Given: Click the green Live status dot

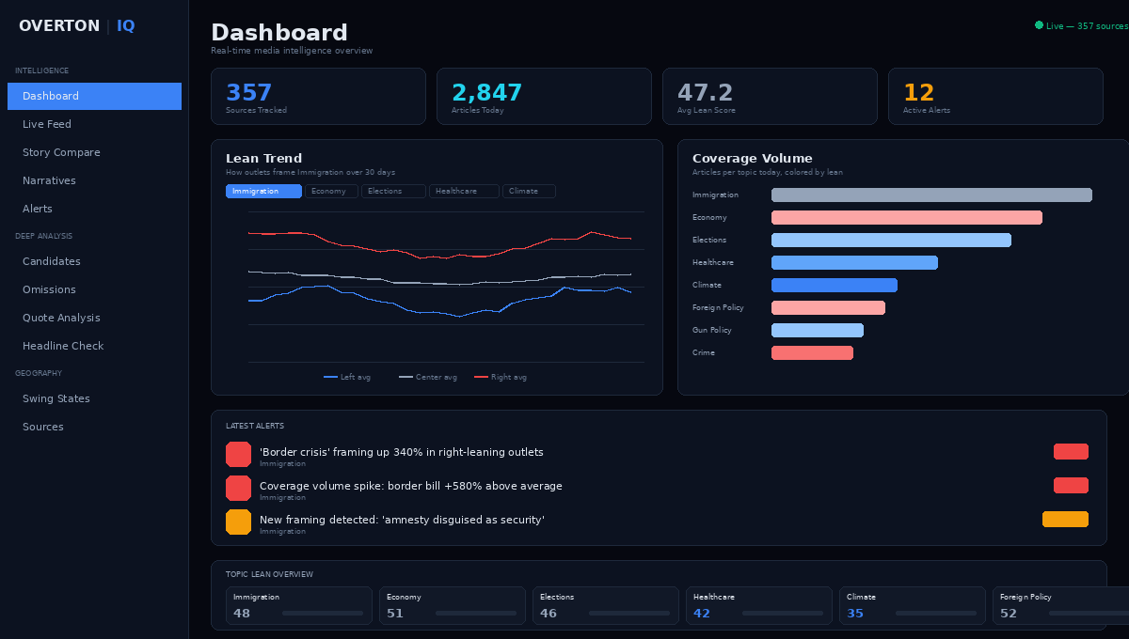Looking at the screenshot, I should pos(1040,24).
